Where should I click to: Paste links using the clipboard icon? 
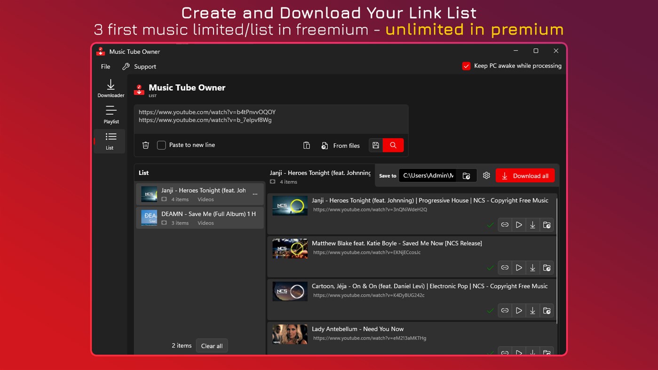tap(306, 145)
